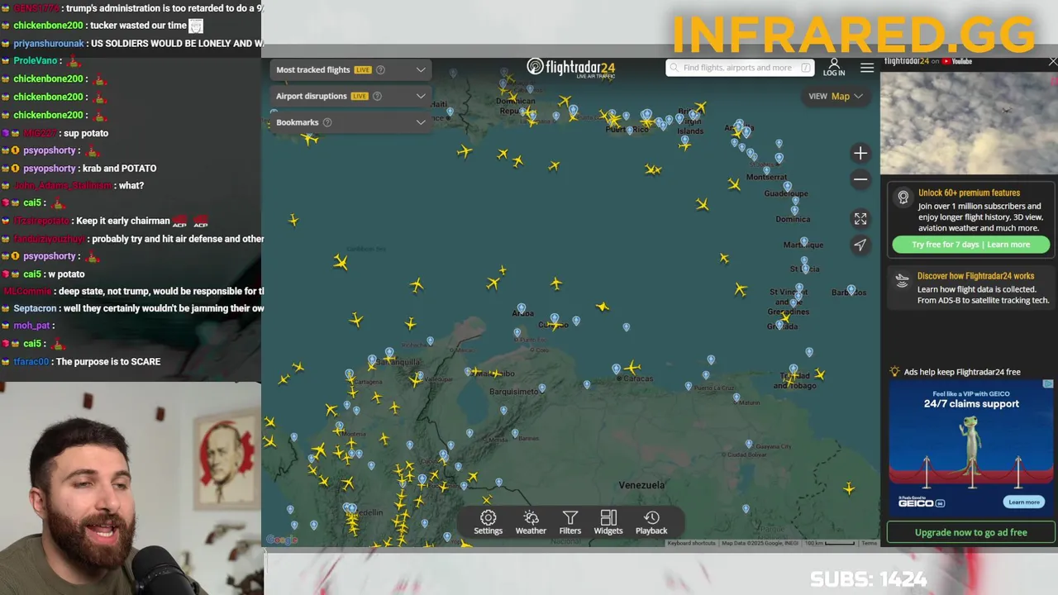Show help for Most tracked flights
Screen dimensions: 1058x595
380,69
